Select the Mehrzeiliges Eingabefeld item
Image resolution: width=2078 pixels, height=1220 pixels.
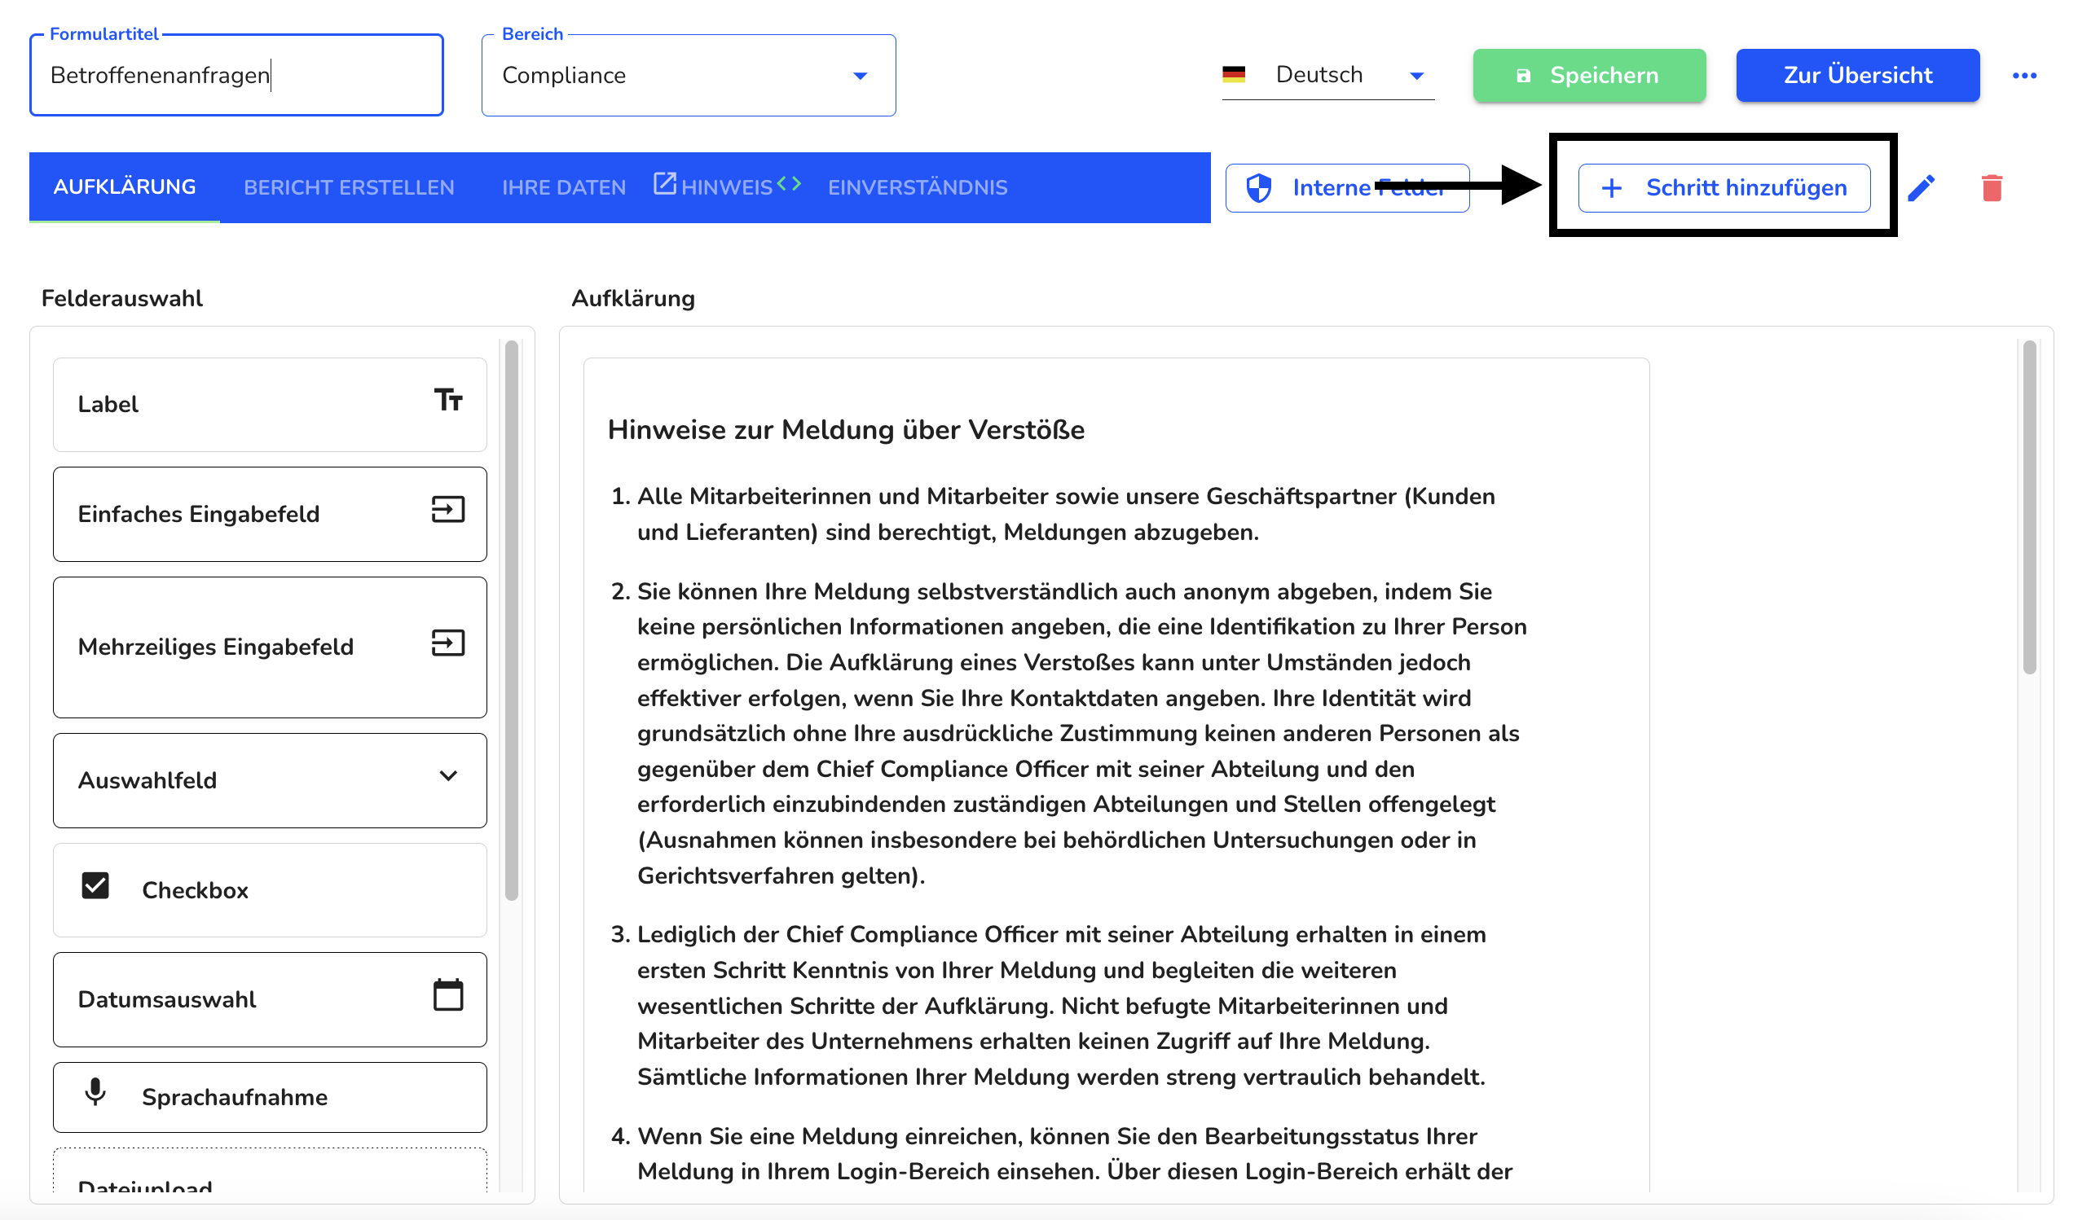[x=270, y=647]
